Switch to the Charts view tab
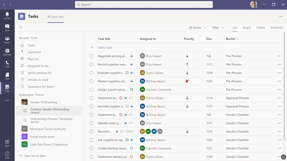Viewport: 287px width, 161px height. 261,27
